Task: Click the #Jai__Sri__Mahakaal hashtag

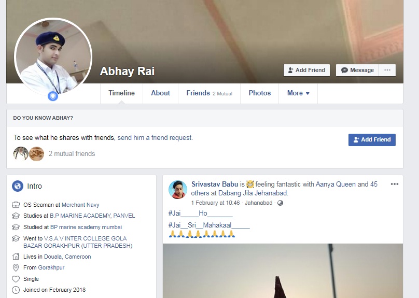Action: (209, 225)
